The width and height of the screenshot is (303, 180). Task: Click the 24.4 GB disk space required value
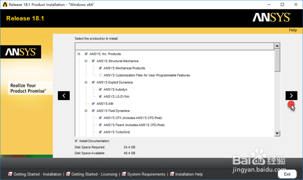[129, 147]
